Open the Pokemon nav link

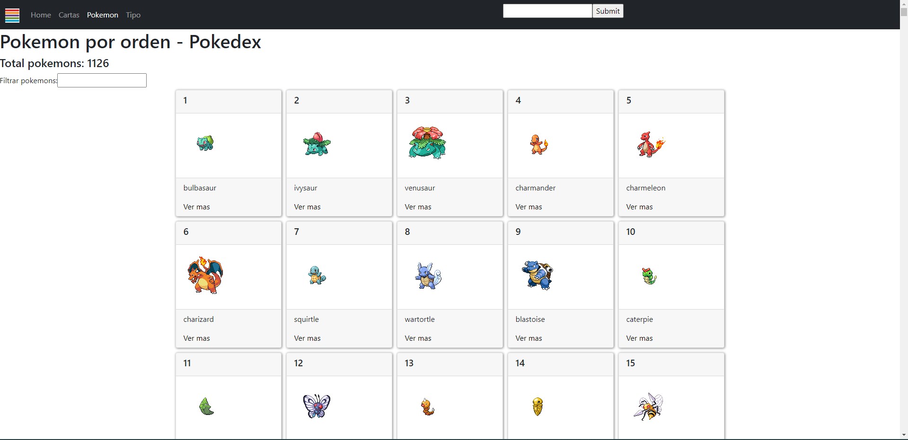102,15
